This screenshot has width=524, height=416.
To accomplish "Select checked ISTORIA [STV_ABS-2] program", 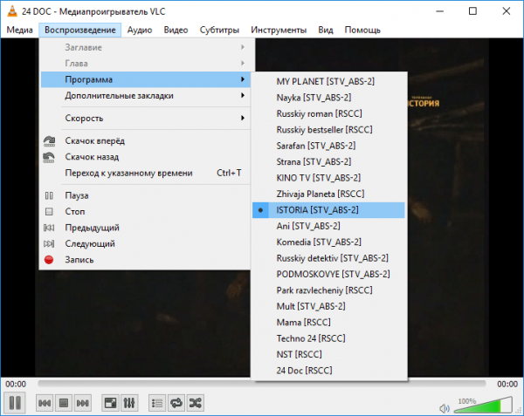I will (x=328, y=210).
